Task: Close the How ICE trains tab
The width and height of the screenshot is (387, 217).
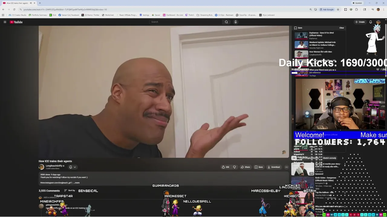Action: click(x=34, y=3)
